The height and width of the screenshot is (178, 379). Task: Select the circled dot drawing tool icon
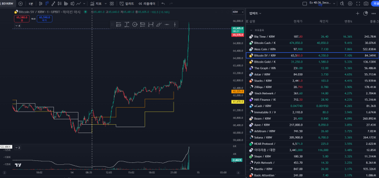click(135, 24)
